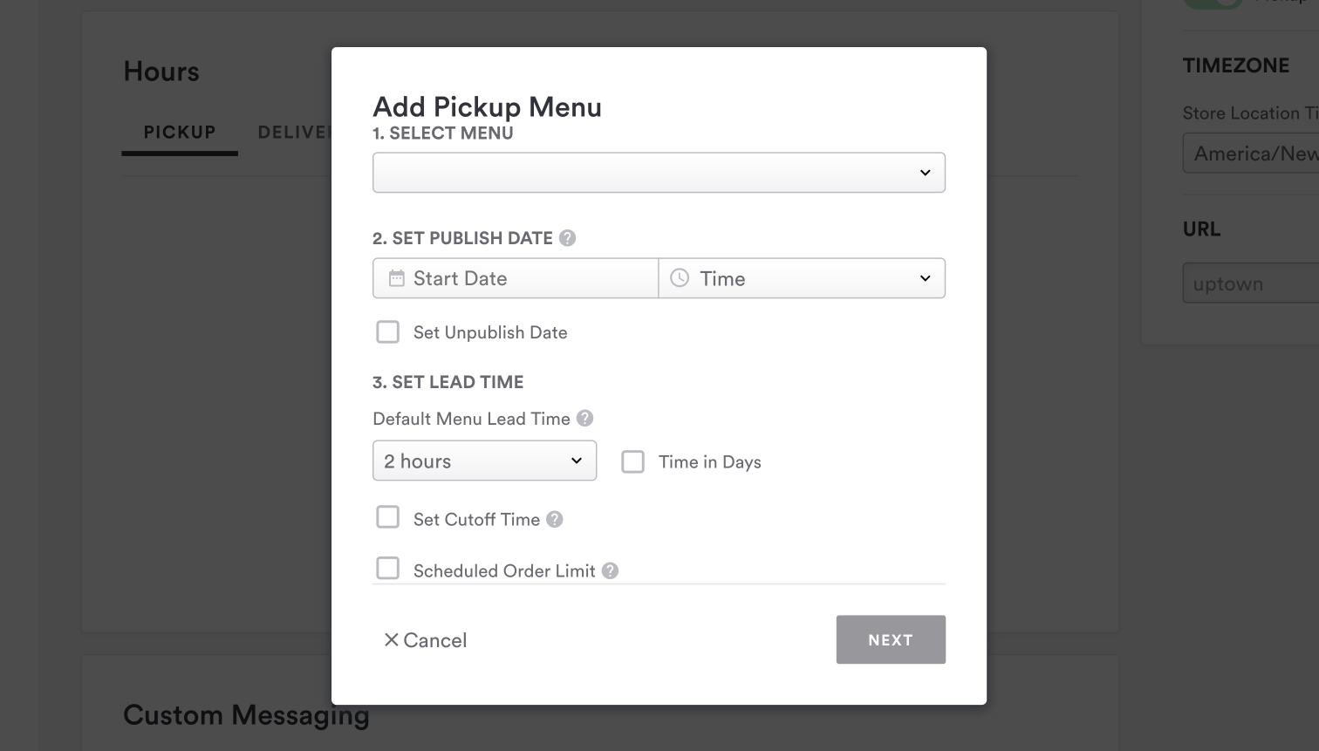
Task: Open the Select Menu dropdown
Action: click(659, 173)
